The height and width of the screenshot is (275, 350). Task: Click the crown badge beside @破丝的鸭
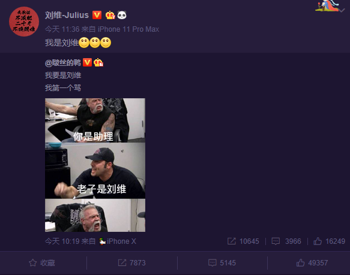click(x=98, y=62)
